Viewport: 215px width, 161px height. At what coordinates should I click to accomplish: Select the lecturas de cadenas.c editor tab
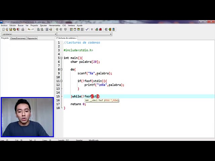67,38
